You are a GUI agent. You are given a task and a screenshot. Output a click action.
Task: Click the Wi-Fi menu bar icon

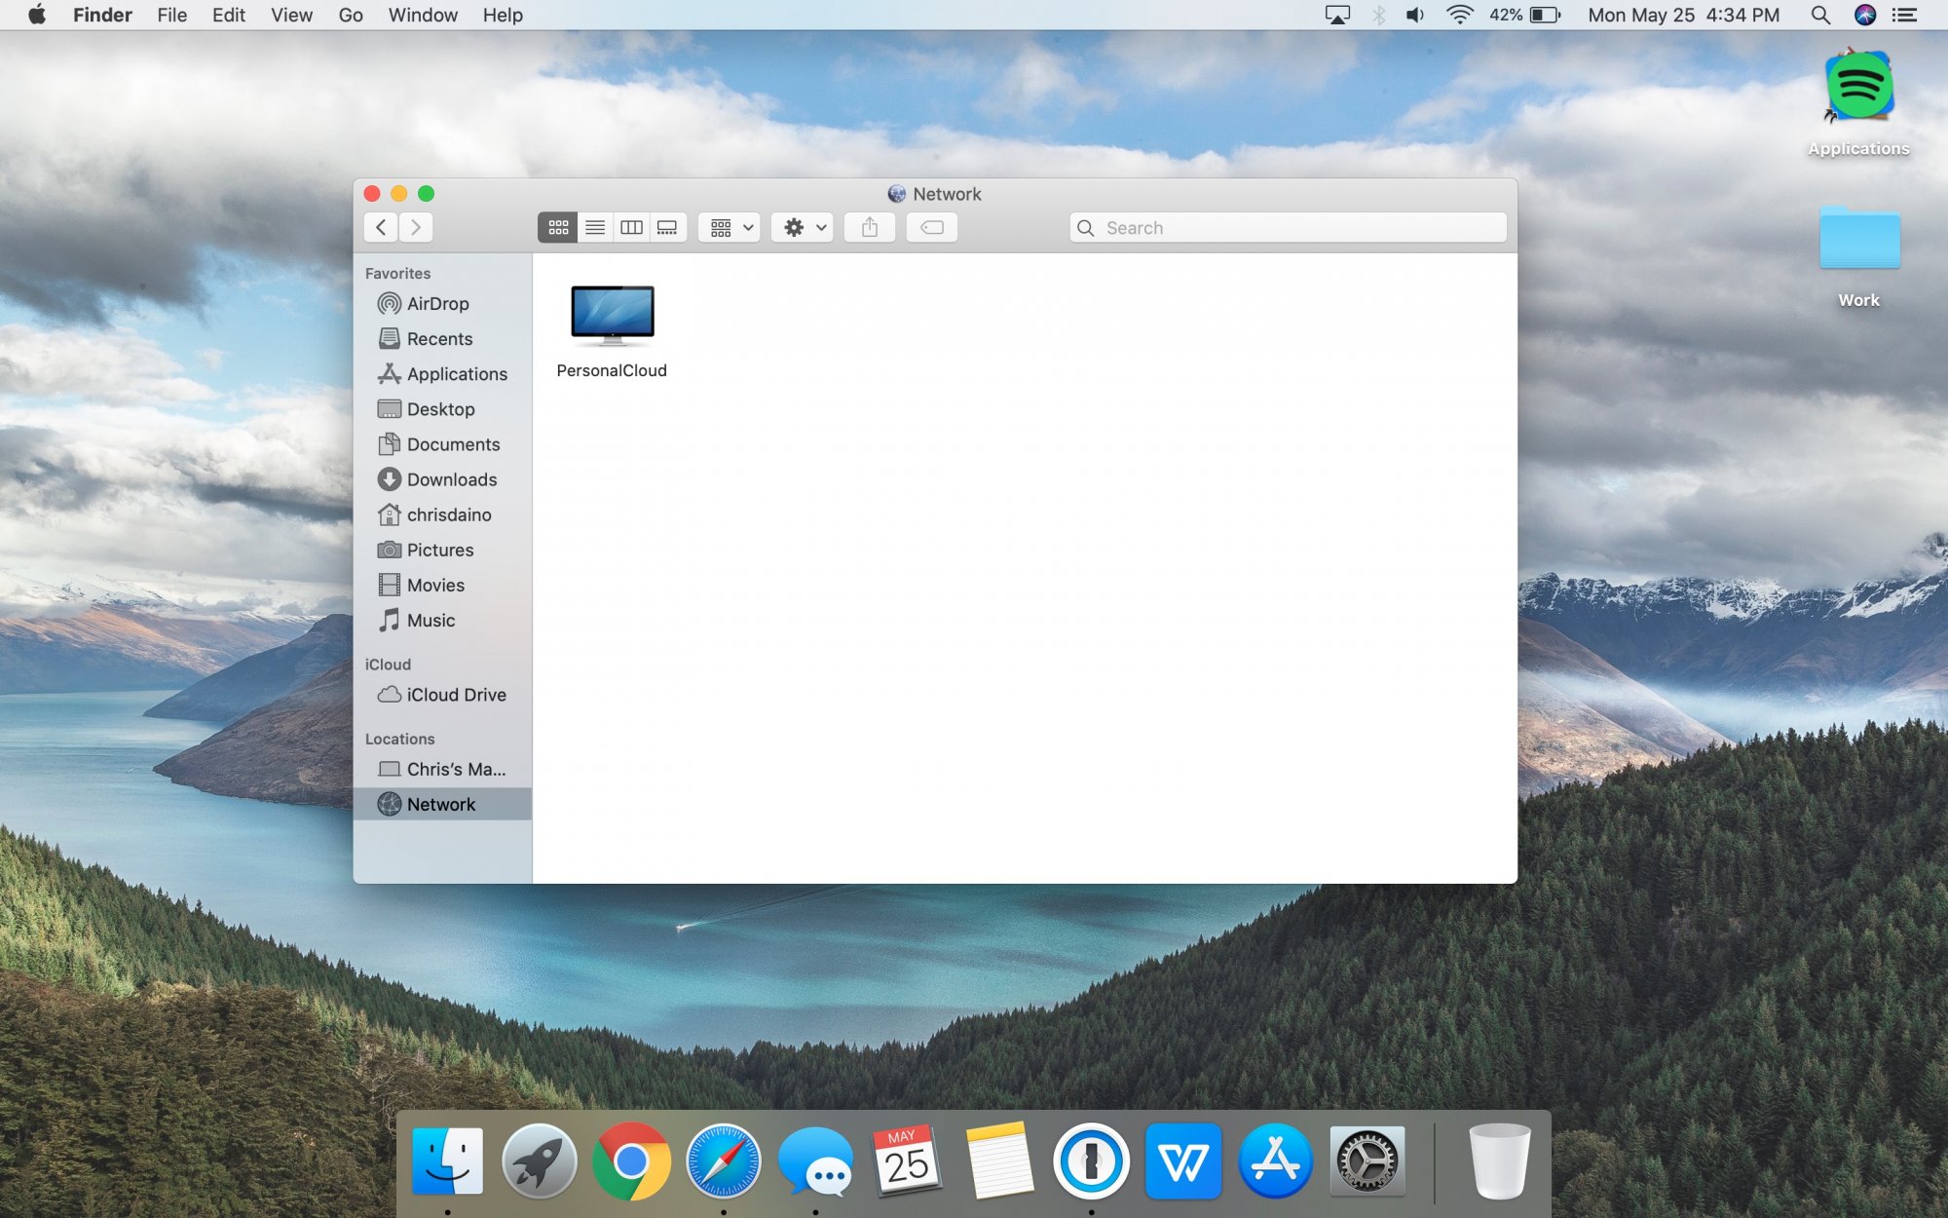1459,15
